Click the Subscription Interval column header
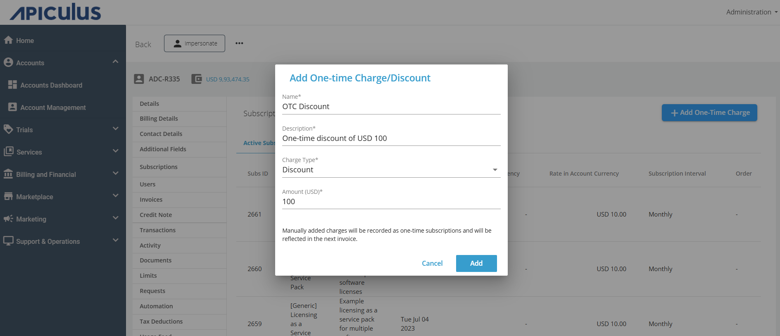Viewport: 780px width, 336px height. (x=677, y=174)
